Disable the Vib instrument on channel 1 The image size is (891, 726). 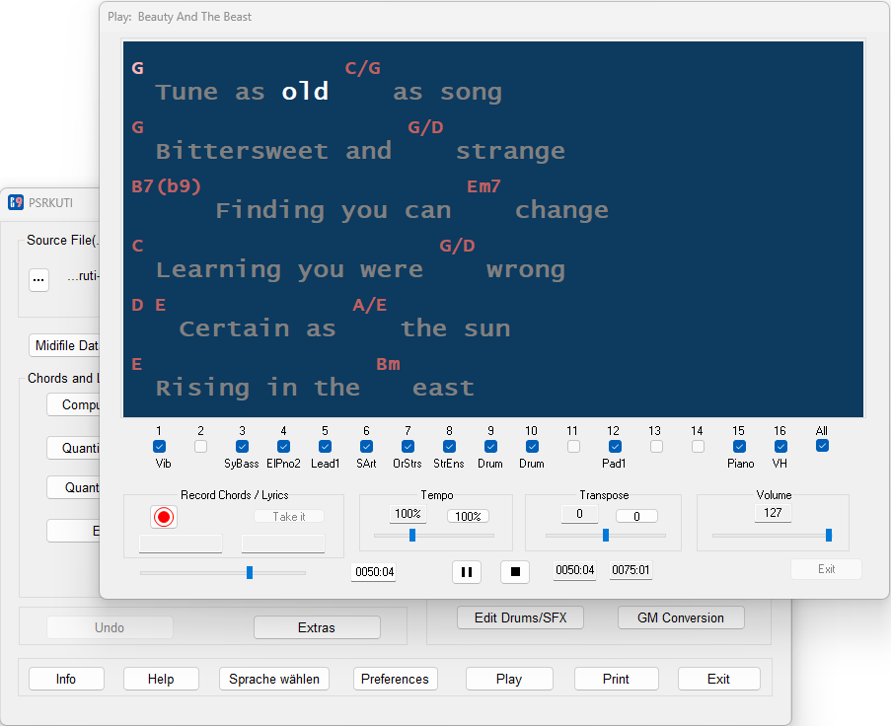coord(159,446)
